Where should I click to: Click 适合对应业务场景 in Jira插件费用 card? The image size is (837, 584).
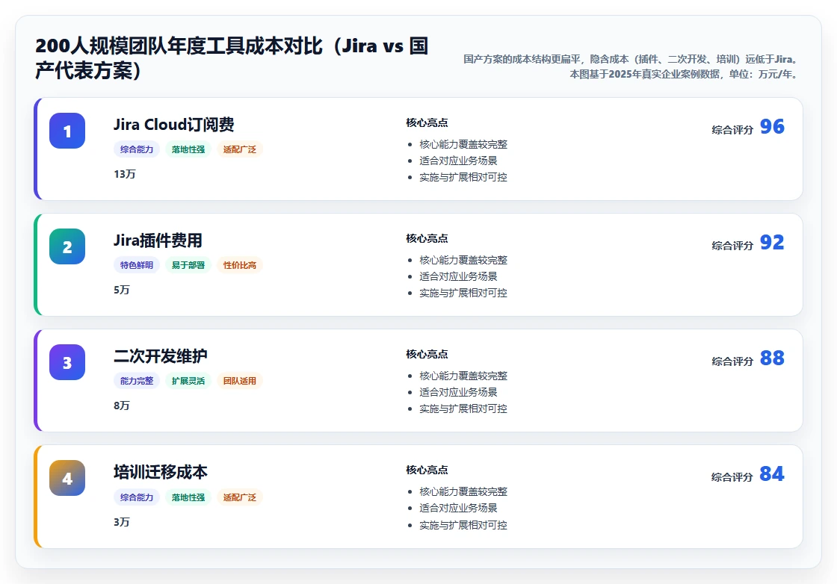point(458,276)
